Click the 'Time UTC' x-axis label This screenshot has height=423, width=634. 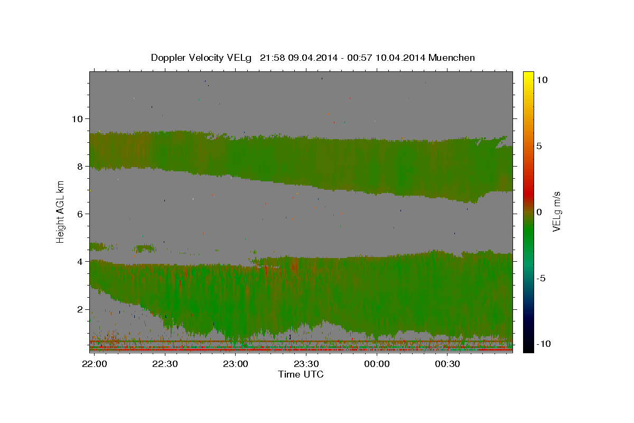point(301,374)
